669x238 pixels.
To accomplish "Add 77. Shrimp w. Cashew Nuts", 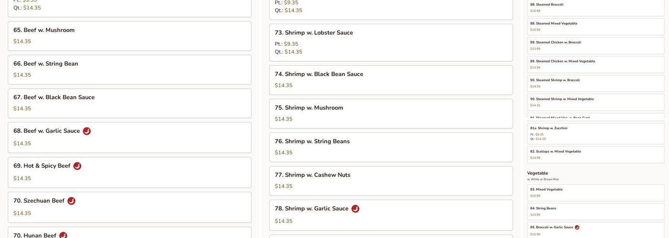I will pyautogui.click(x=390, y=180).
